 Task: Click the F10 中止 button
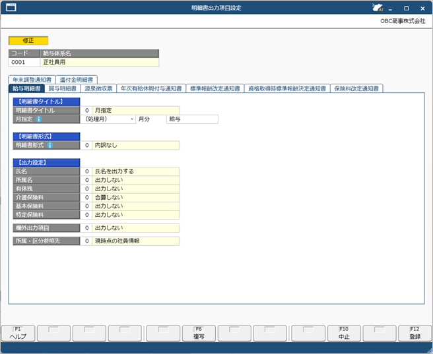pyautogui.click(x=344, y=333)
